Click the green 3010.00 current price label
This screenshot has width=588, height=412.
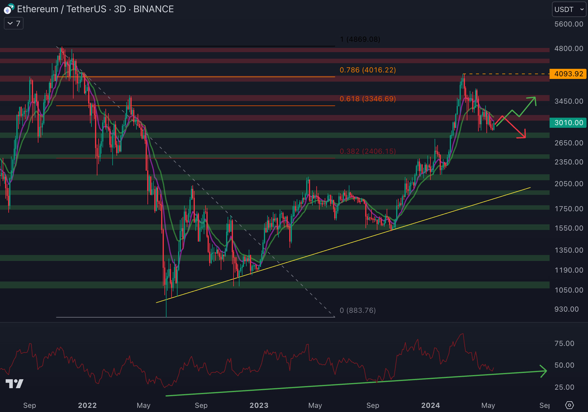pyautogui.click(x=568, y=122)
